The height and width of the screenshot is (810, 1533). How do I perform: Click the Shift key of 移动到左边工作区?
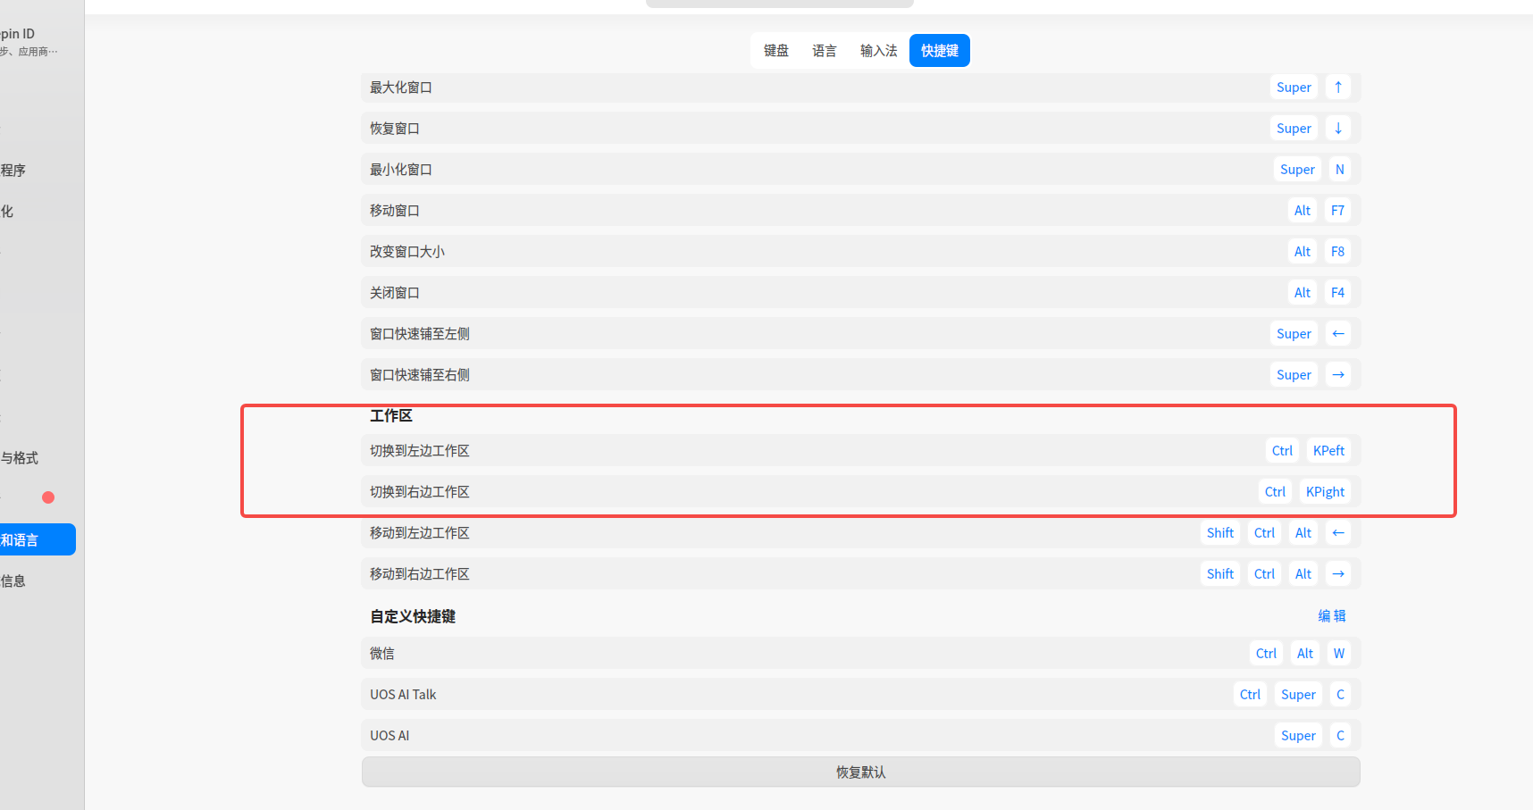pos(1220,533)
